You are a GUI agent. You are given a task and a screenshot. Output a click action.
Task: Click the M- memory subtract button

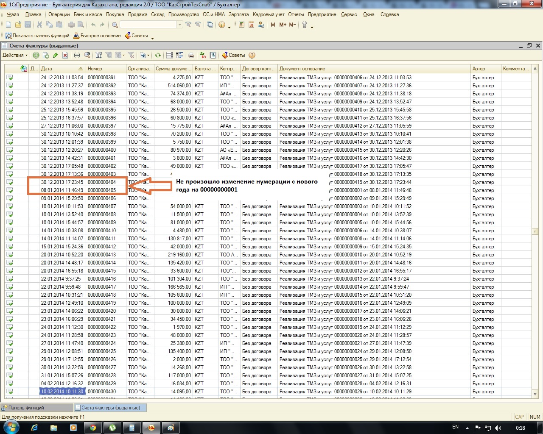tap(292, 25)
